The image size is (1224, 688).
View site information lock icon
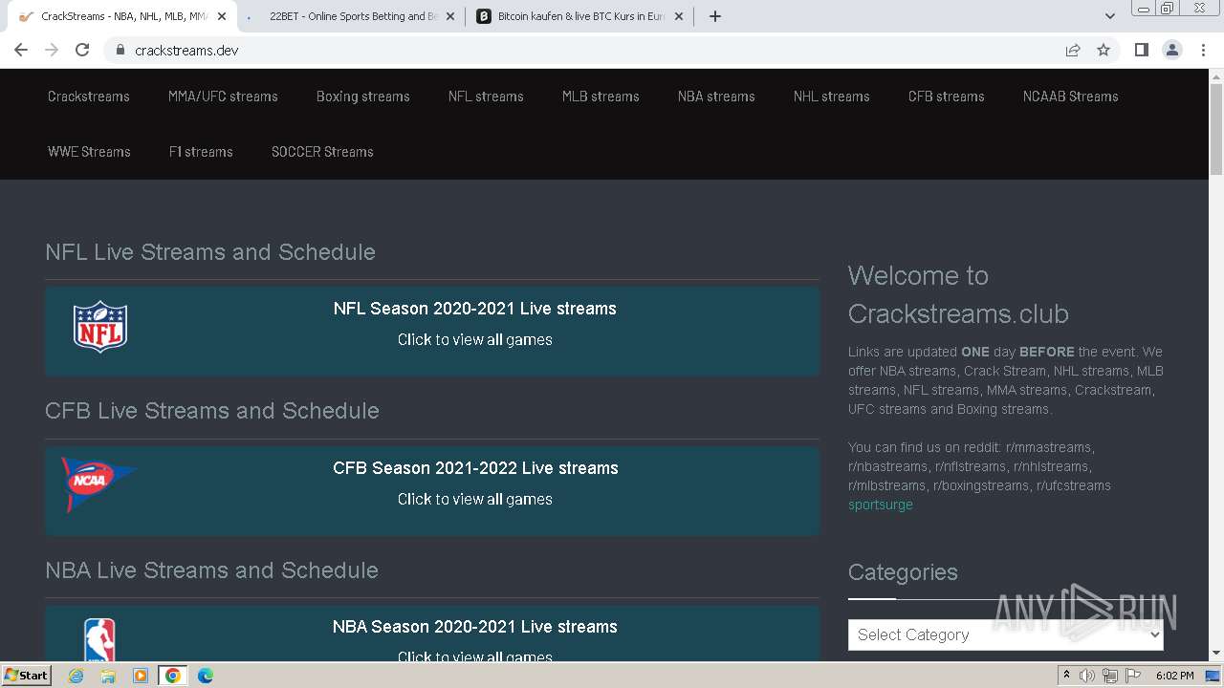click(120, 50)
